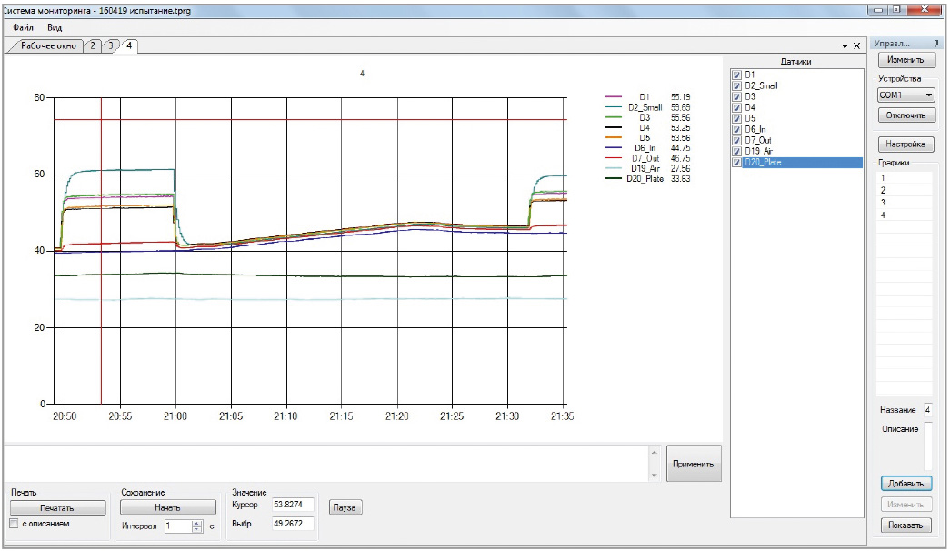Click the Описание text field
The width and height of the screenshot is (950, 551).
927,446
